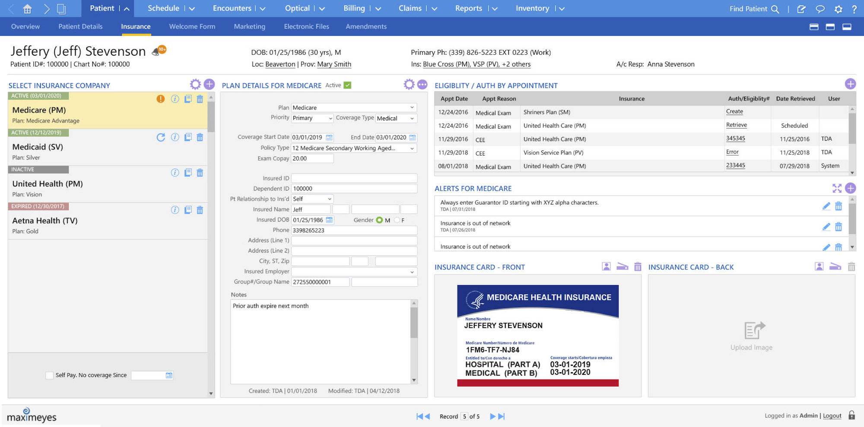The width and height of the screenshot is (864, 427).
Task: Go to the next record arrow
Action: [x=492, y=416]
